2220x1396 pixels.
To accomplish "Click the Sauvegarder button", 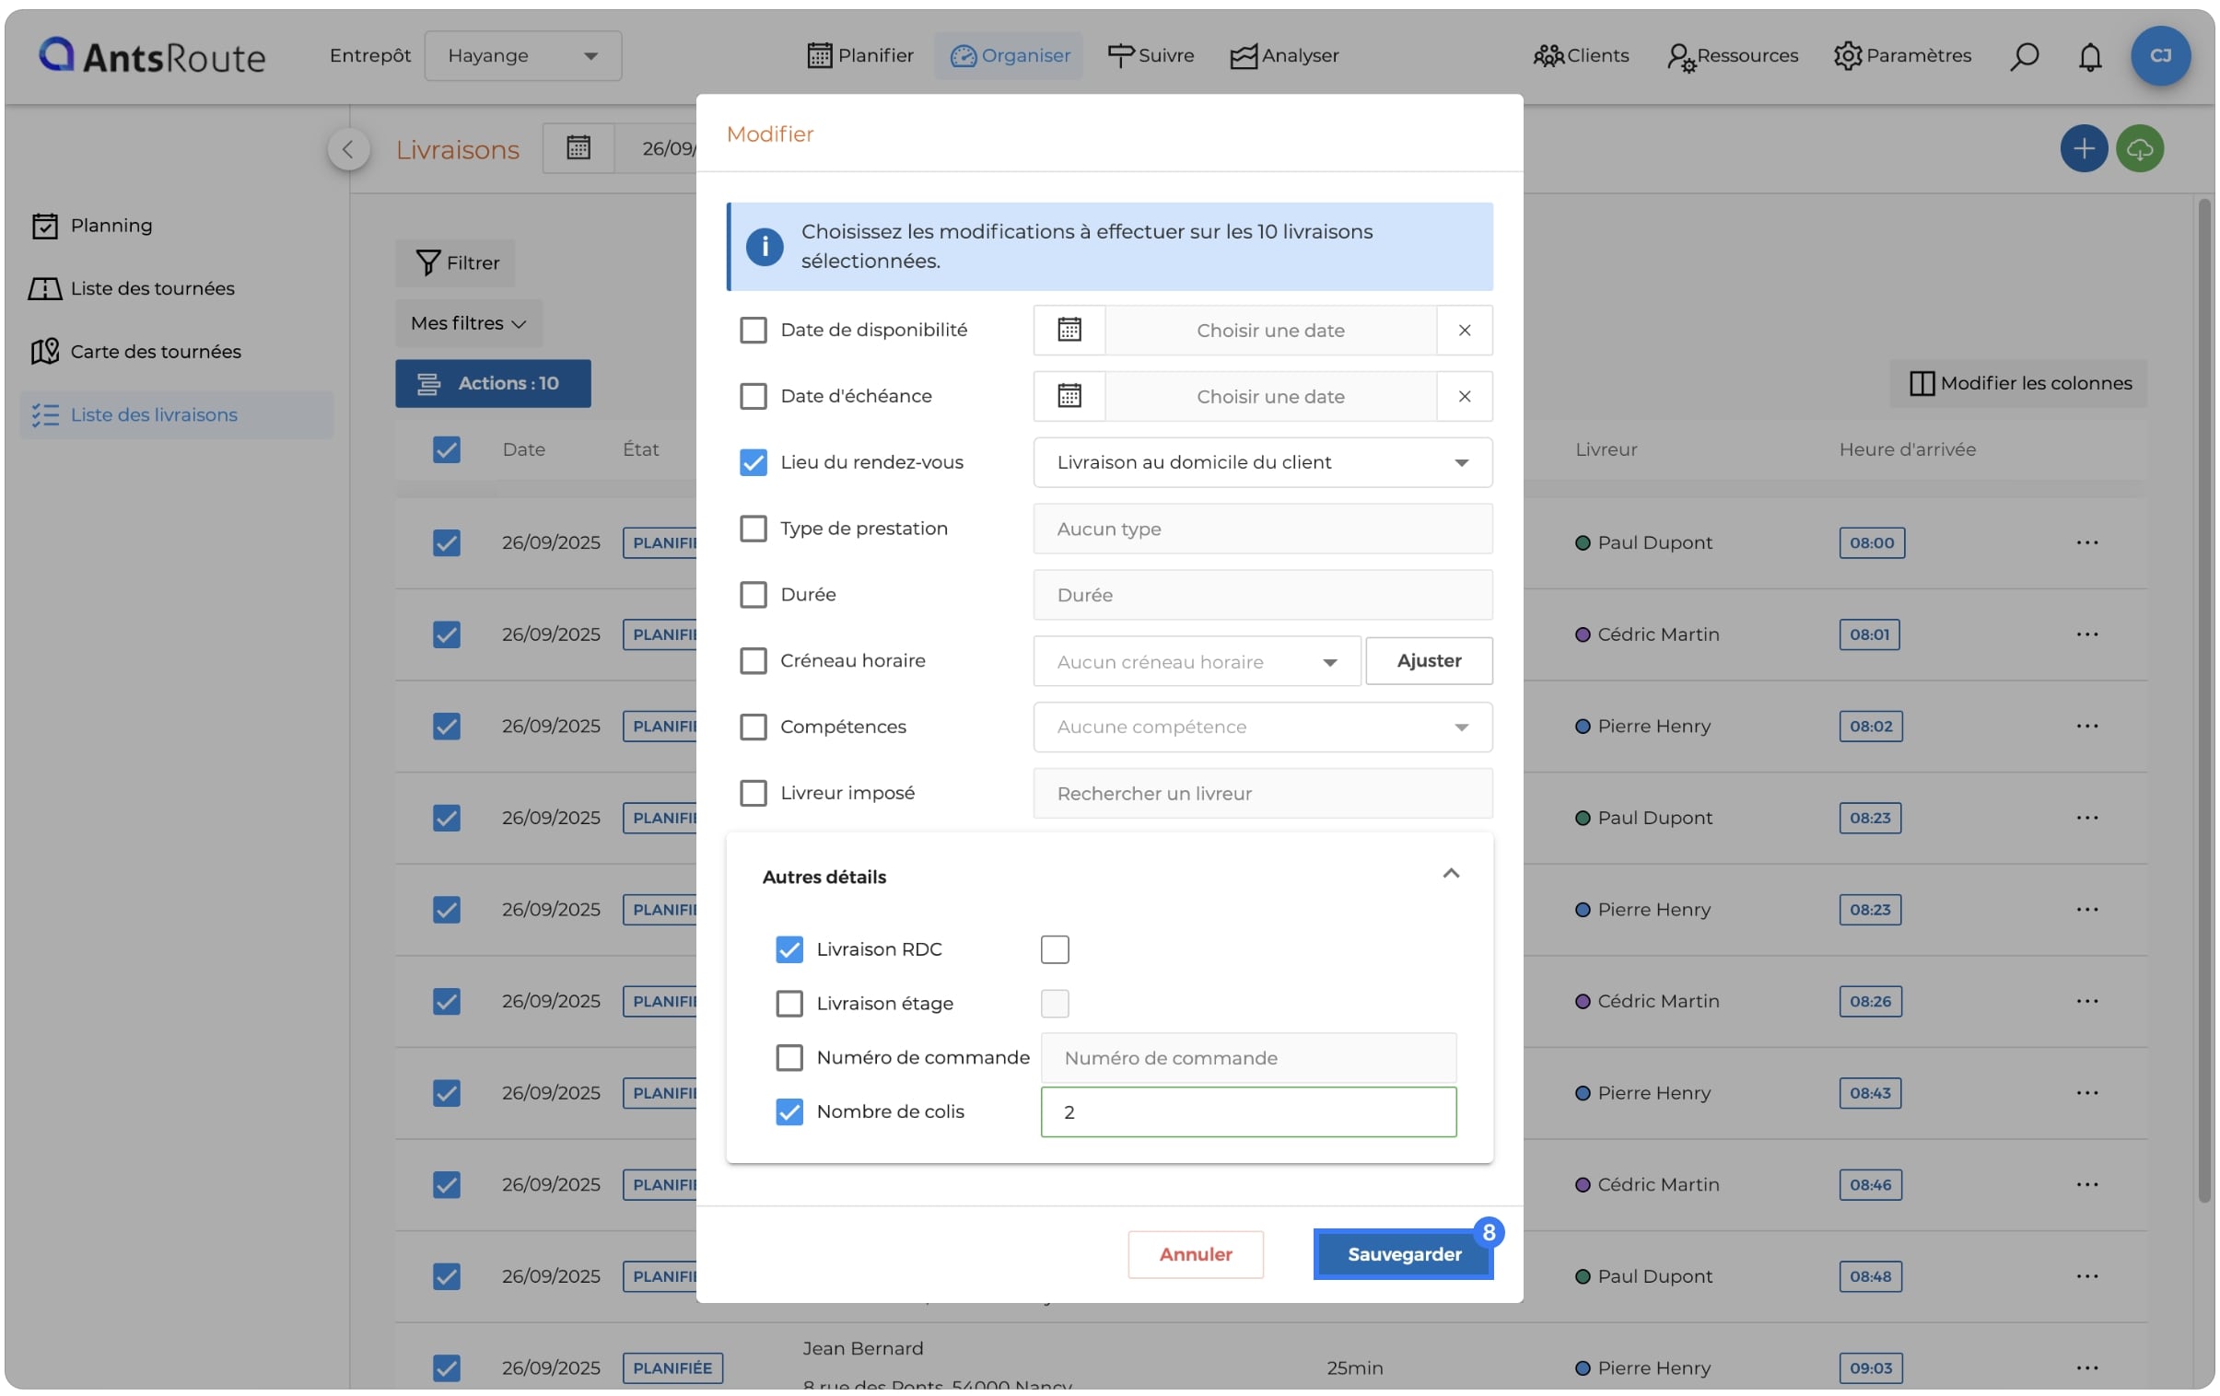I will pyautogui.click(x=1403, y=1254).
